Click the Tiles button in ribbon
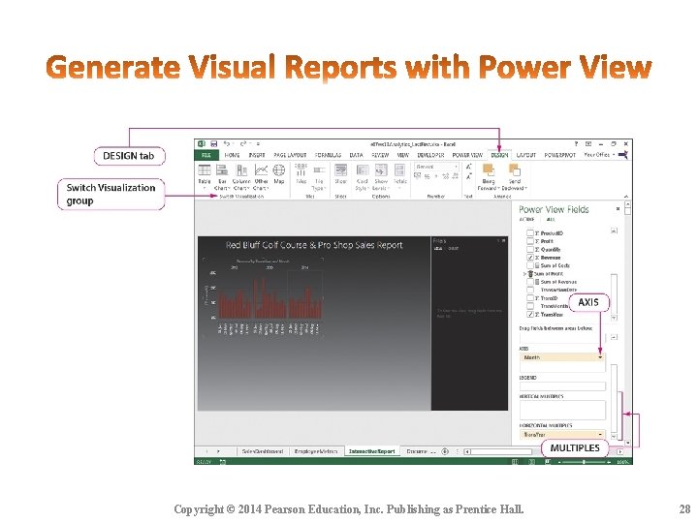This screenshot has height=523, width=698. click(301, 173)
